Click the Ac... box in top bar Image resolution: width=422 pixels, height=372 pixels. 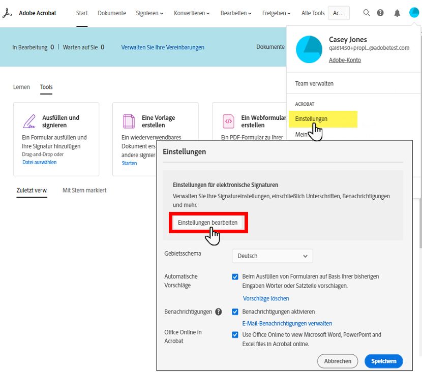coord(339,13)
